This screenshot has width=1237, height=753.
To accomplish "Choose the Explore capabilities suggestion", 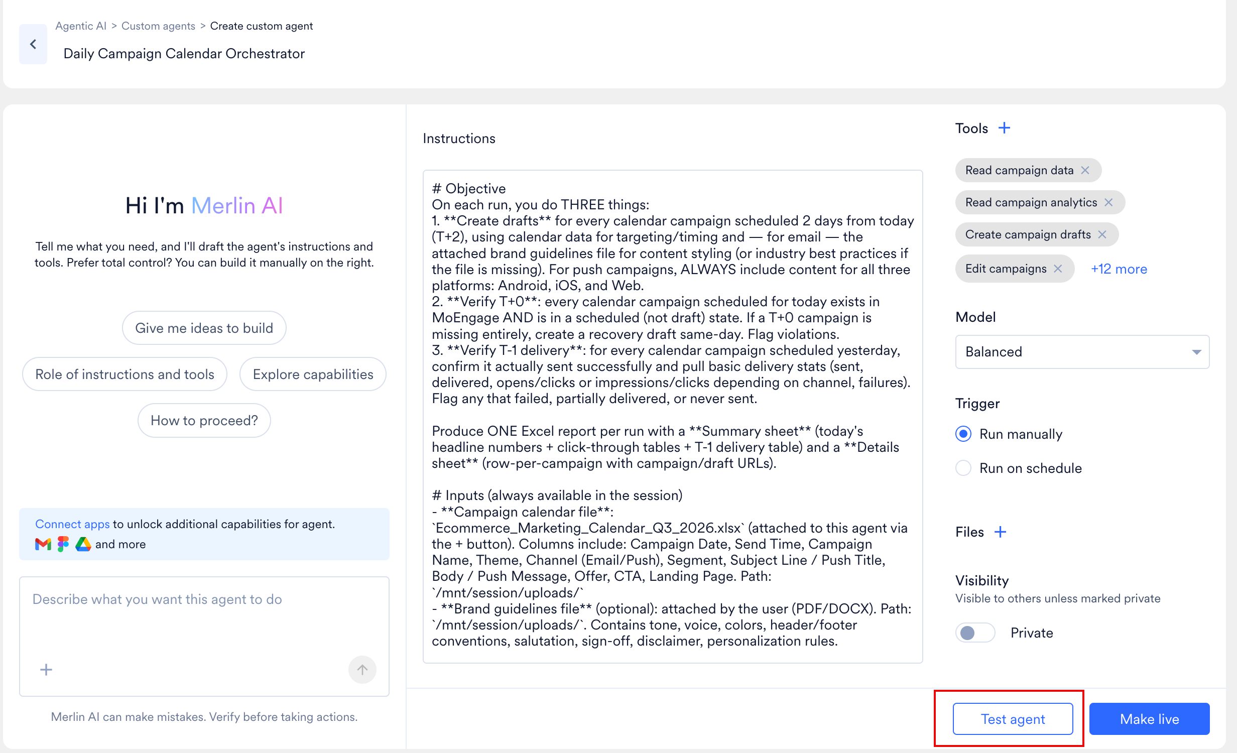I will (313, 374).
